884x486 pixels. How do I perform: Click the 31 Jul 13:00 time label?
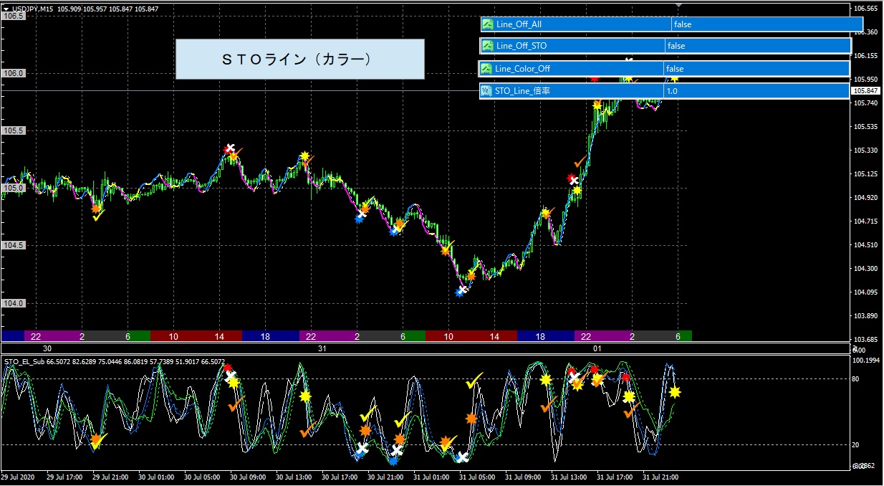coord(569,477)
